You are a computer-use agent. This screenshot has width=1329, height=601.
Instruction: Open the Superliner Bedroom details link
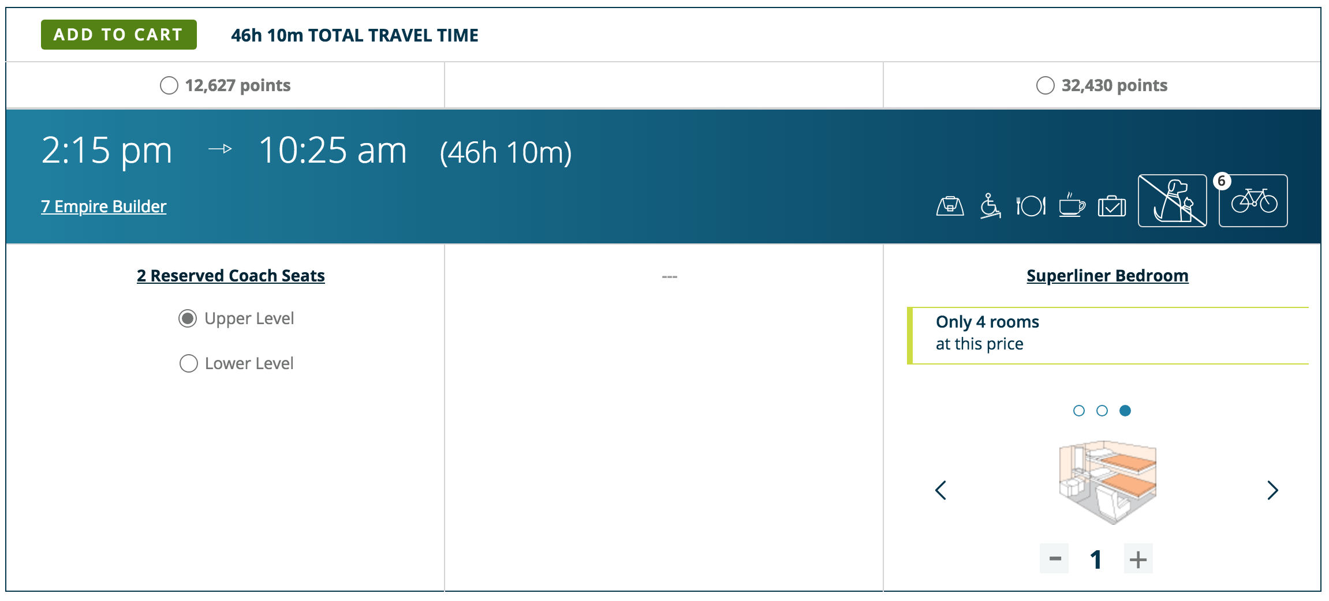pyautogui.click(x=1107, y=276)
